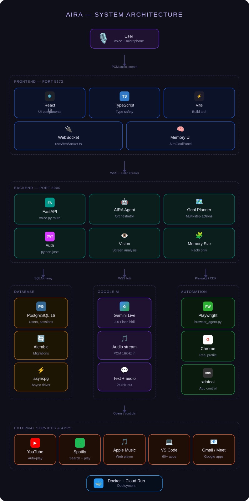Click the '24kHz out' subtitle
This screenshot has width=249, height=501.
click(x=124, y=385)
